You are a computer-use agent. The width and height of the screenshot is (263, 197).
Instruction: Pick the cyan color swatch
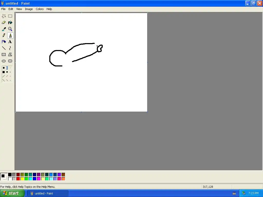[31, 179]
